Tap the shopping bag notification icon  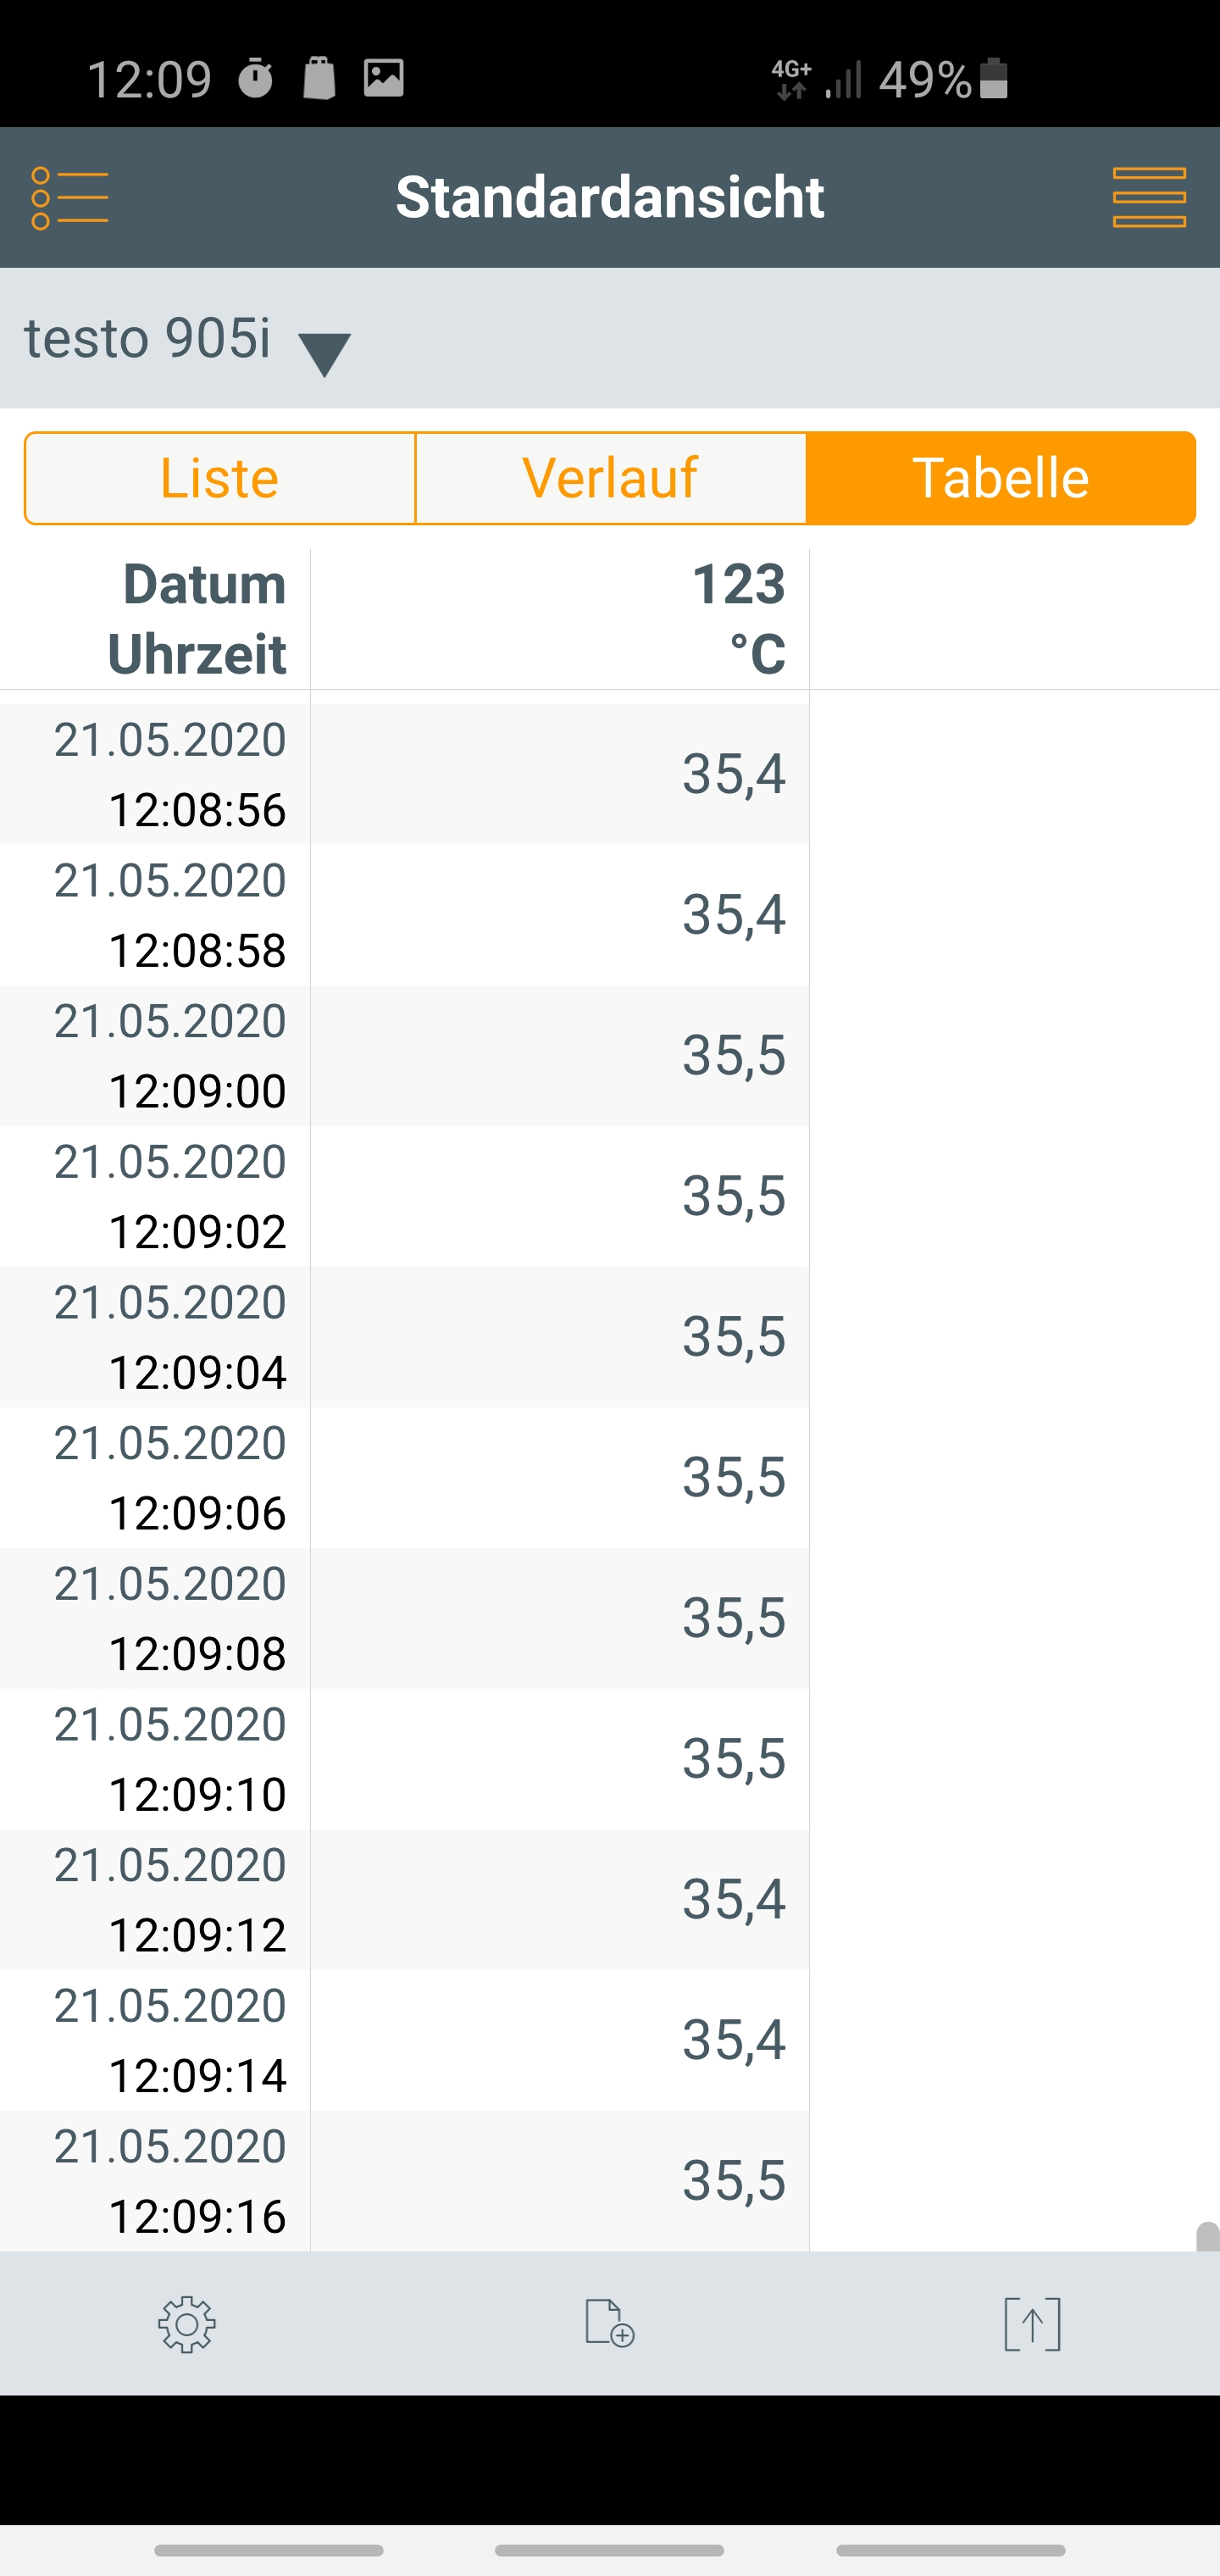(319, 78)
